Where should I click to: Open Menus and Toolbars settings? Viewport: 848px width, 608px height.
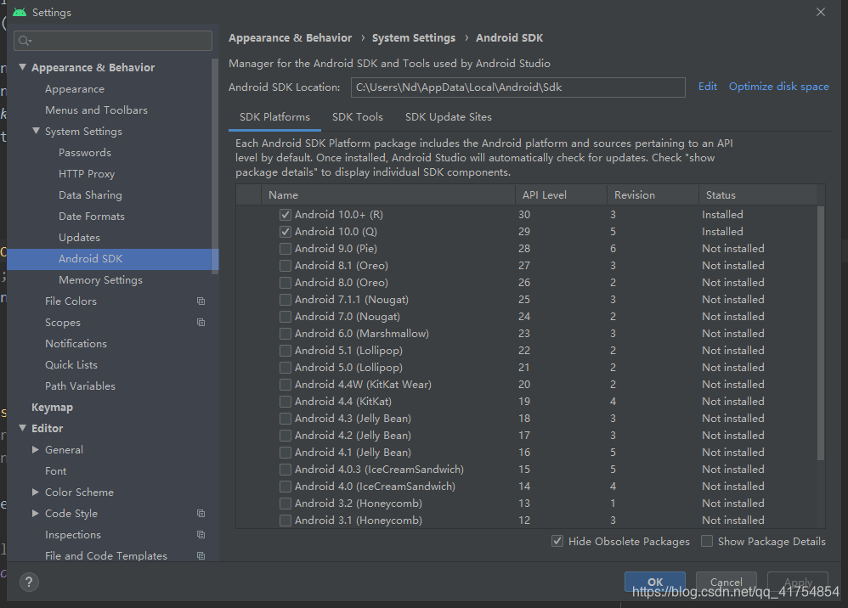coord(96,110)
